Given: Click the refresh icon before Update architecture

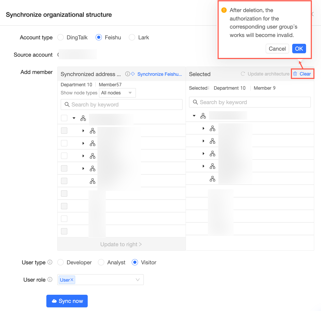Looking at the screenshot, I should pos(243,74).
